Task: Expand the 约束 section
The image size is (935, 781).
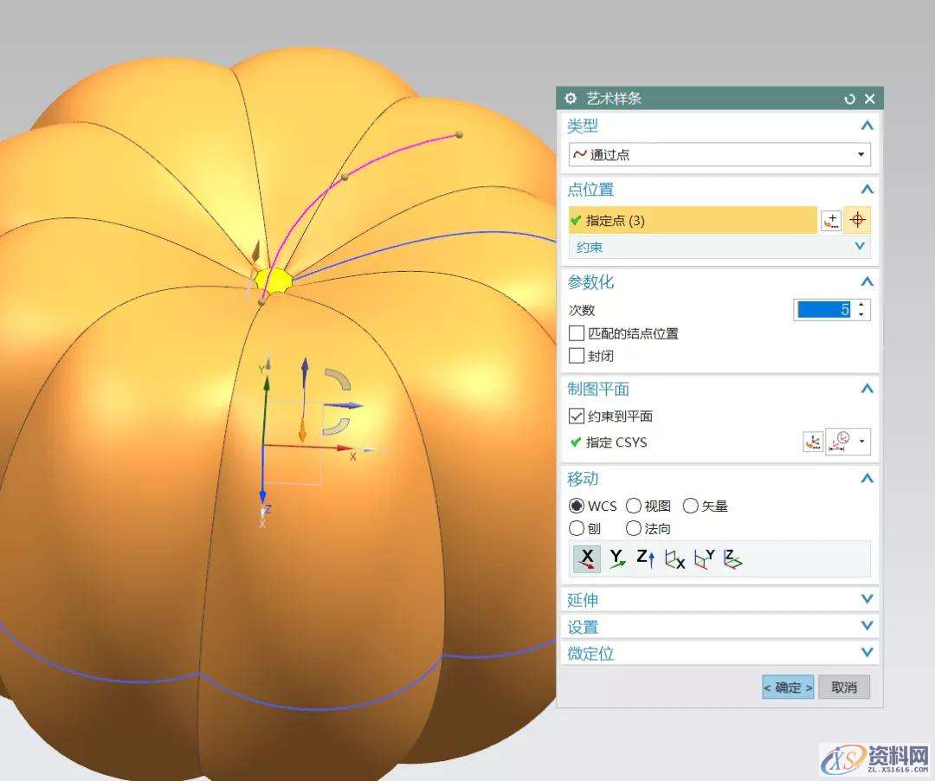Action: pyautogui.click(x=860, y=247)
